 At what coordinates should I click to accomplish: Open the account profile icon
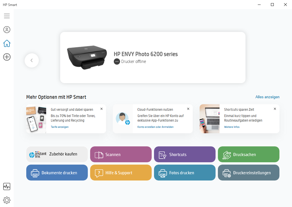click(7, 30)
